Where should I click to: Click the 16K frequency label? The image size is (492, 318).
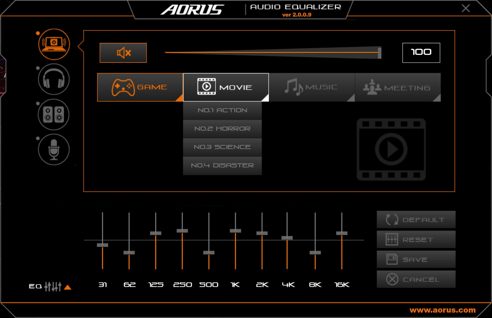tap(342, 285)
